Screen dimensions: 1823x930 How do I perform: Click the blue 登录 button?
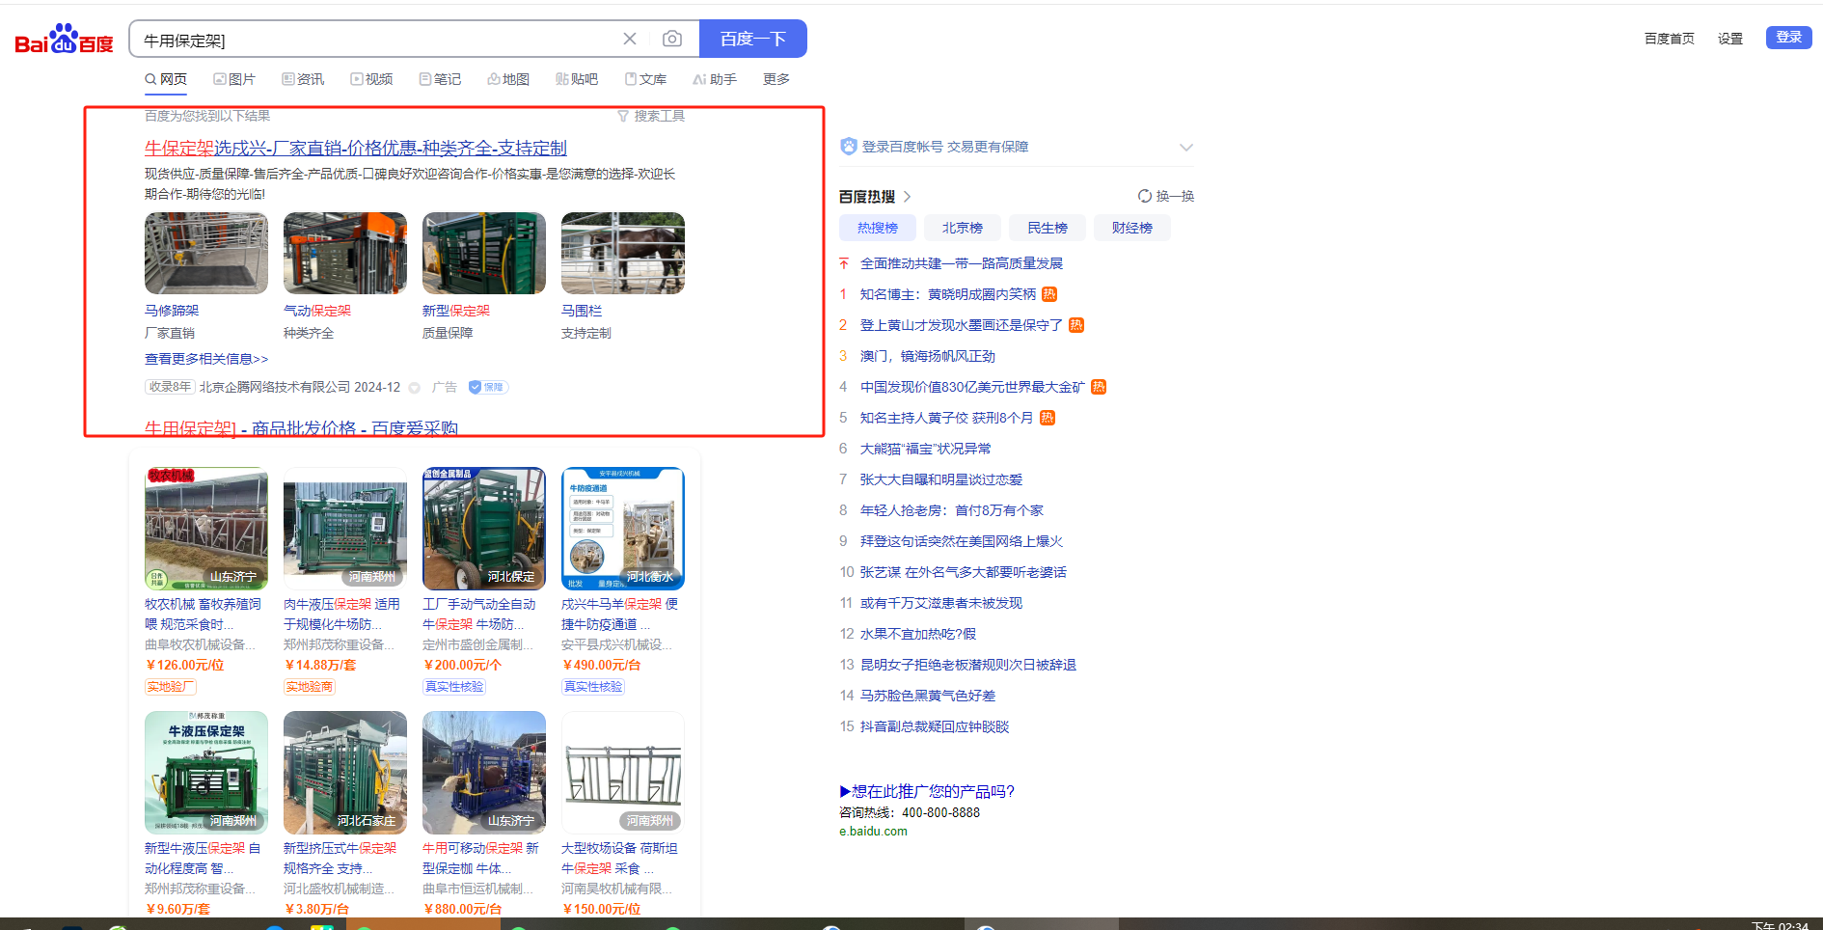[x=1788, y=37]
